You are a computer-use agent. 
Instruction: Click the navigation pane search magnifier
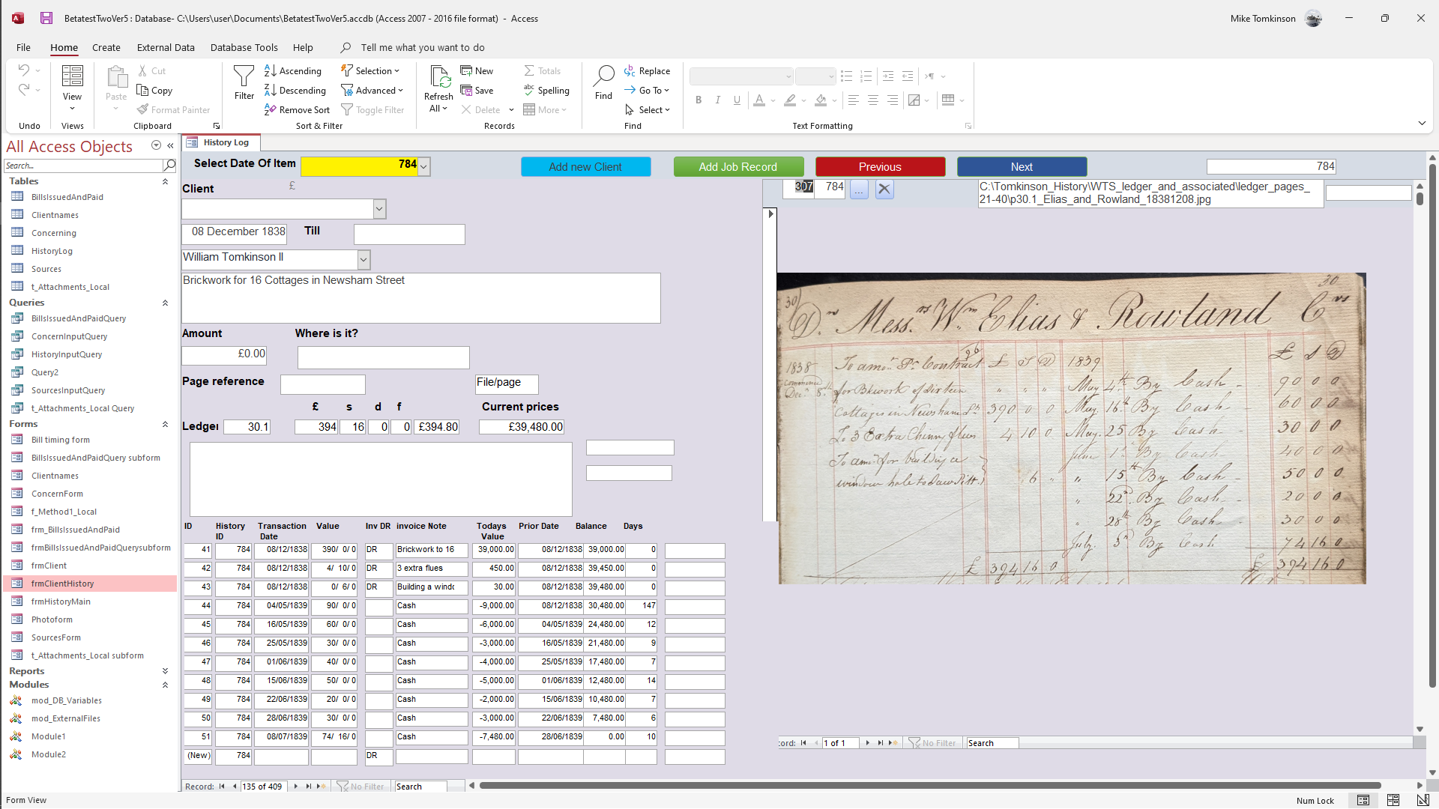point(169,166)
